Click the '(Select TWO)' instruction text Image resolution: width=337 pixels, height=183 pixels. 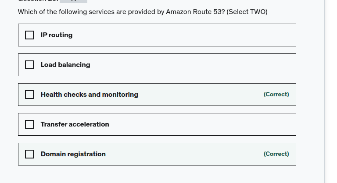247,12
